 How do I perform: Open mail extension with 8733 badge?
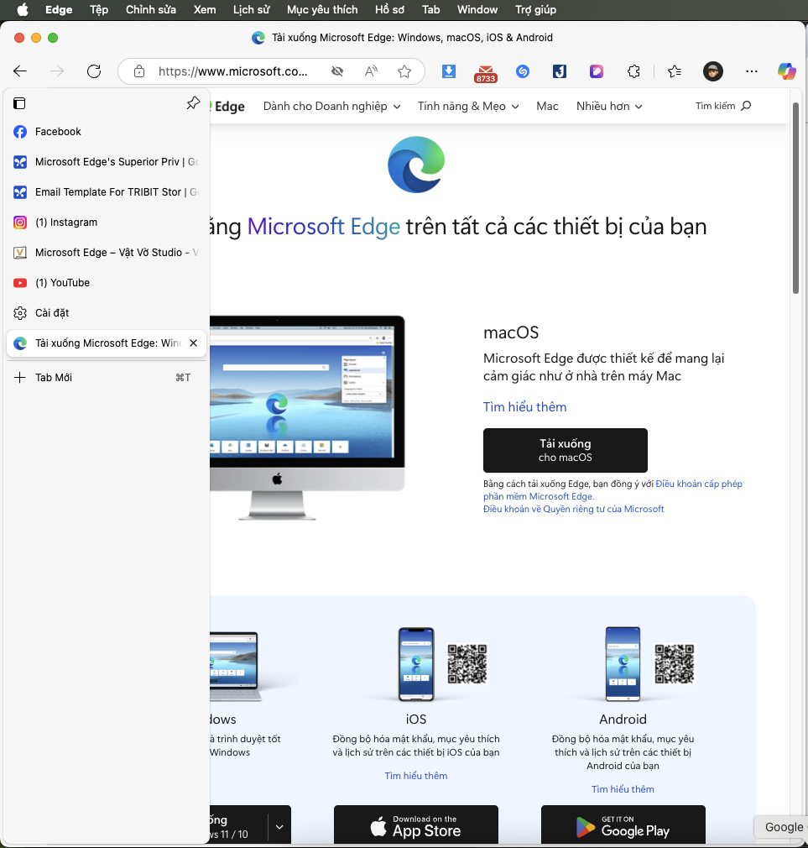tap(485, 72)
